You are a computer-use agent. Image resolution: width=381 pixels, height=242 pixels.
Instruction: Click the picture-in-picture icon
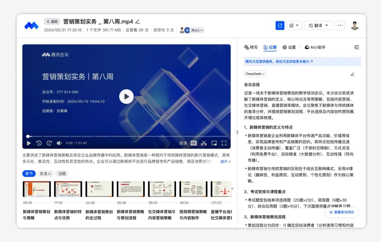[x=214, y=143]
